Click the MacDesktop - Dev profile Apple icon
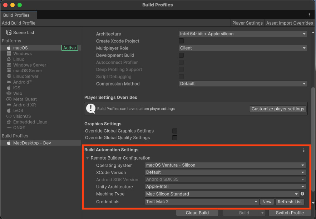This screenshot has width=316, height=219. coord(9,143)
